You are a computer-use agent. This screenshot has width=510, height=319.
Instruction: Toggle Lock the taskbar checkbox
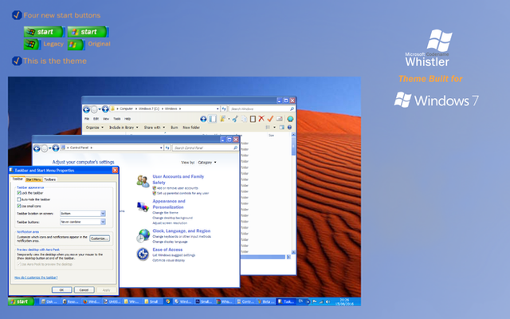point(18,193)
